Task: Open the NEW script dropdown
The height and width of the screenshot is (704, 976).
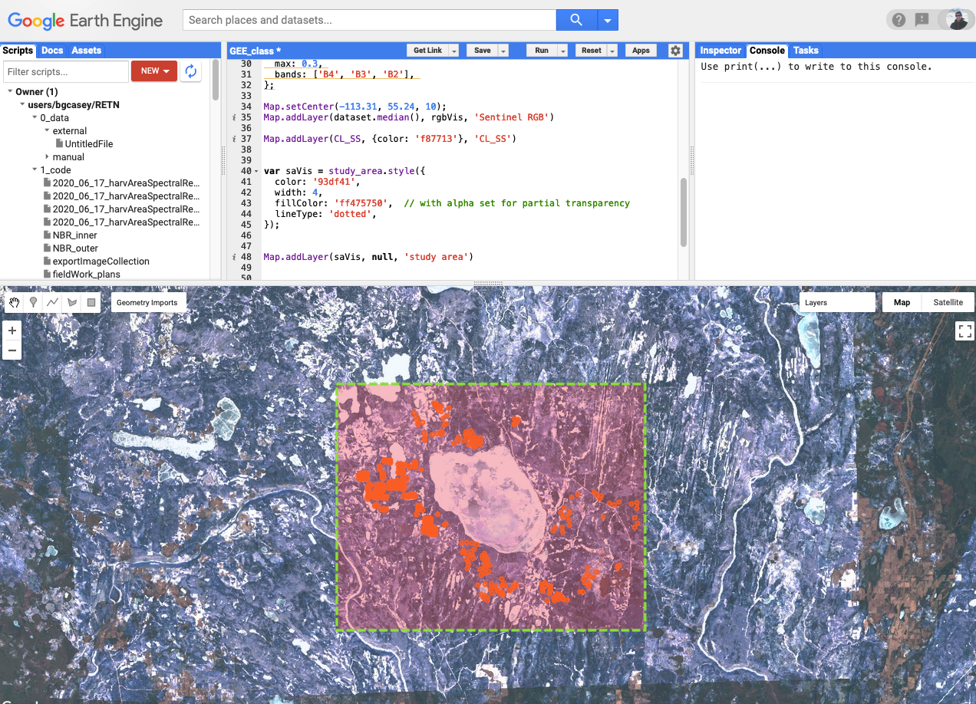Action: point(154,71)
